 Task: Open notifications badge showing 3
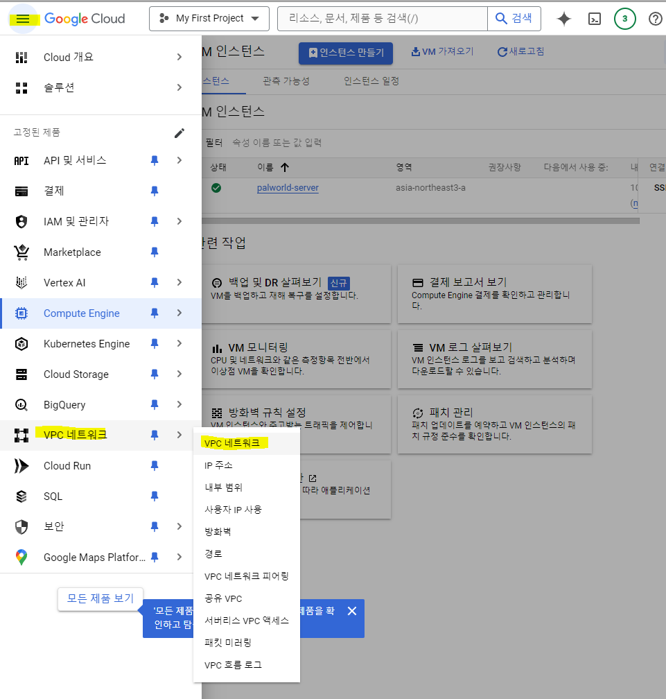pos(624,19)
